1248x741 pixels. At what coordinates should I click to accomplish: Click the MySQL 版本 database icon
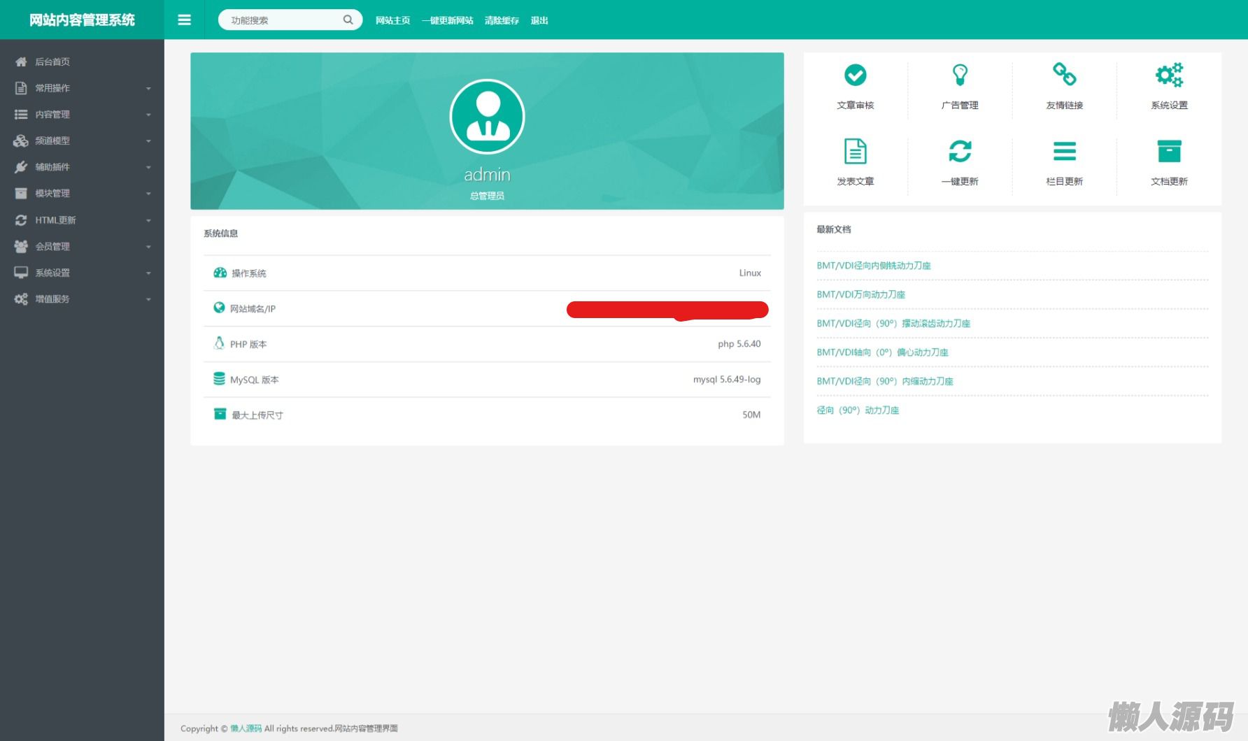tap(219, 379)
